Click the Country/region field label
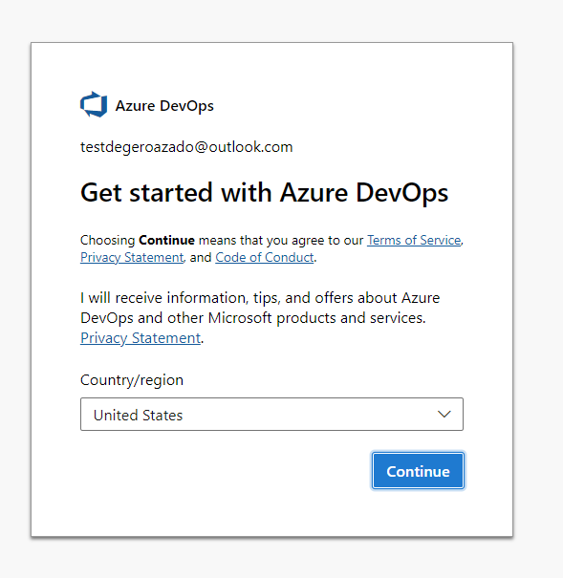Screen dimensions: 563x578 (132, 380)
